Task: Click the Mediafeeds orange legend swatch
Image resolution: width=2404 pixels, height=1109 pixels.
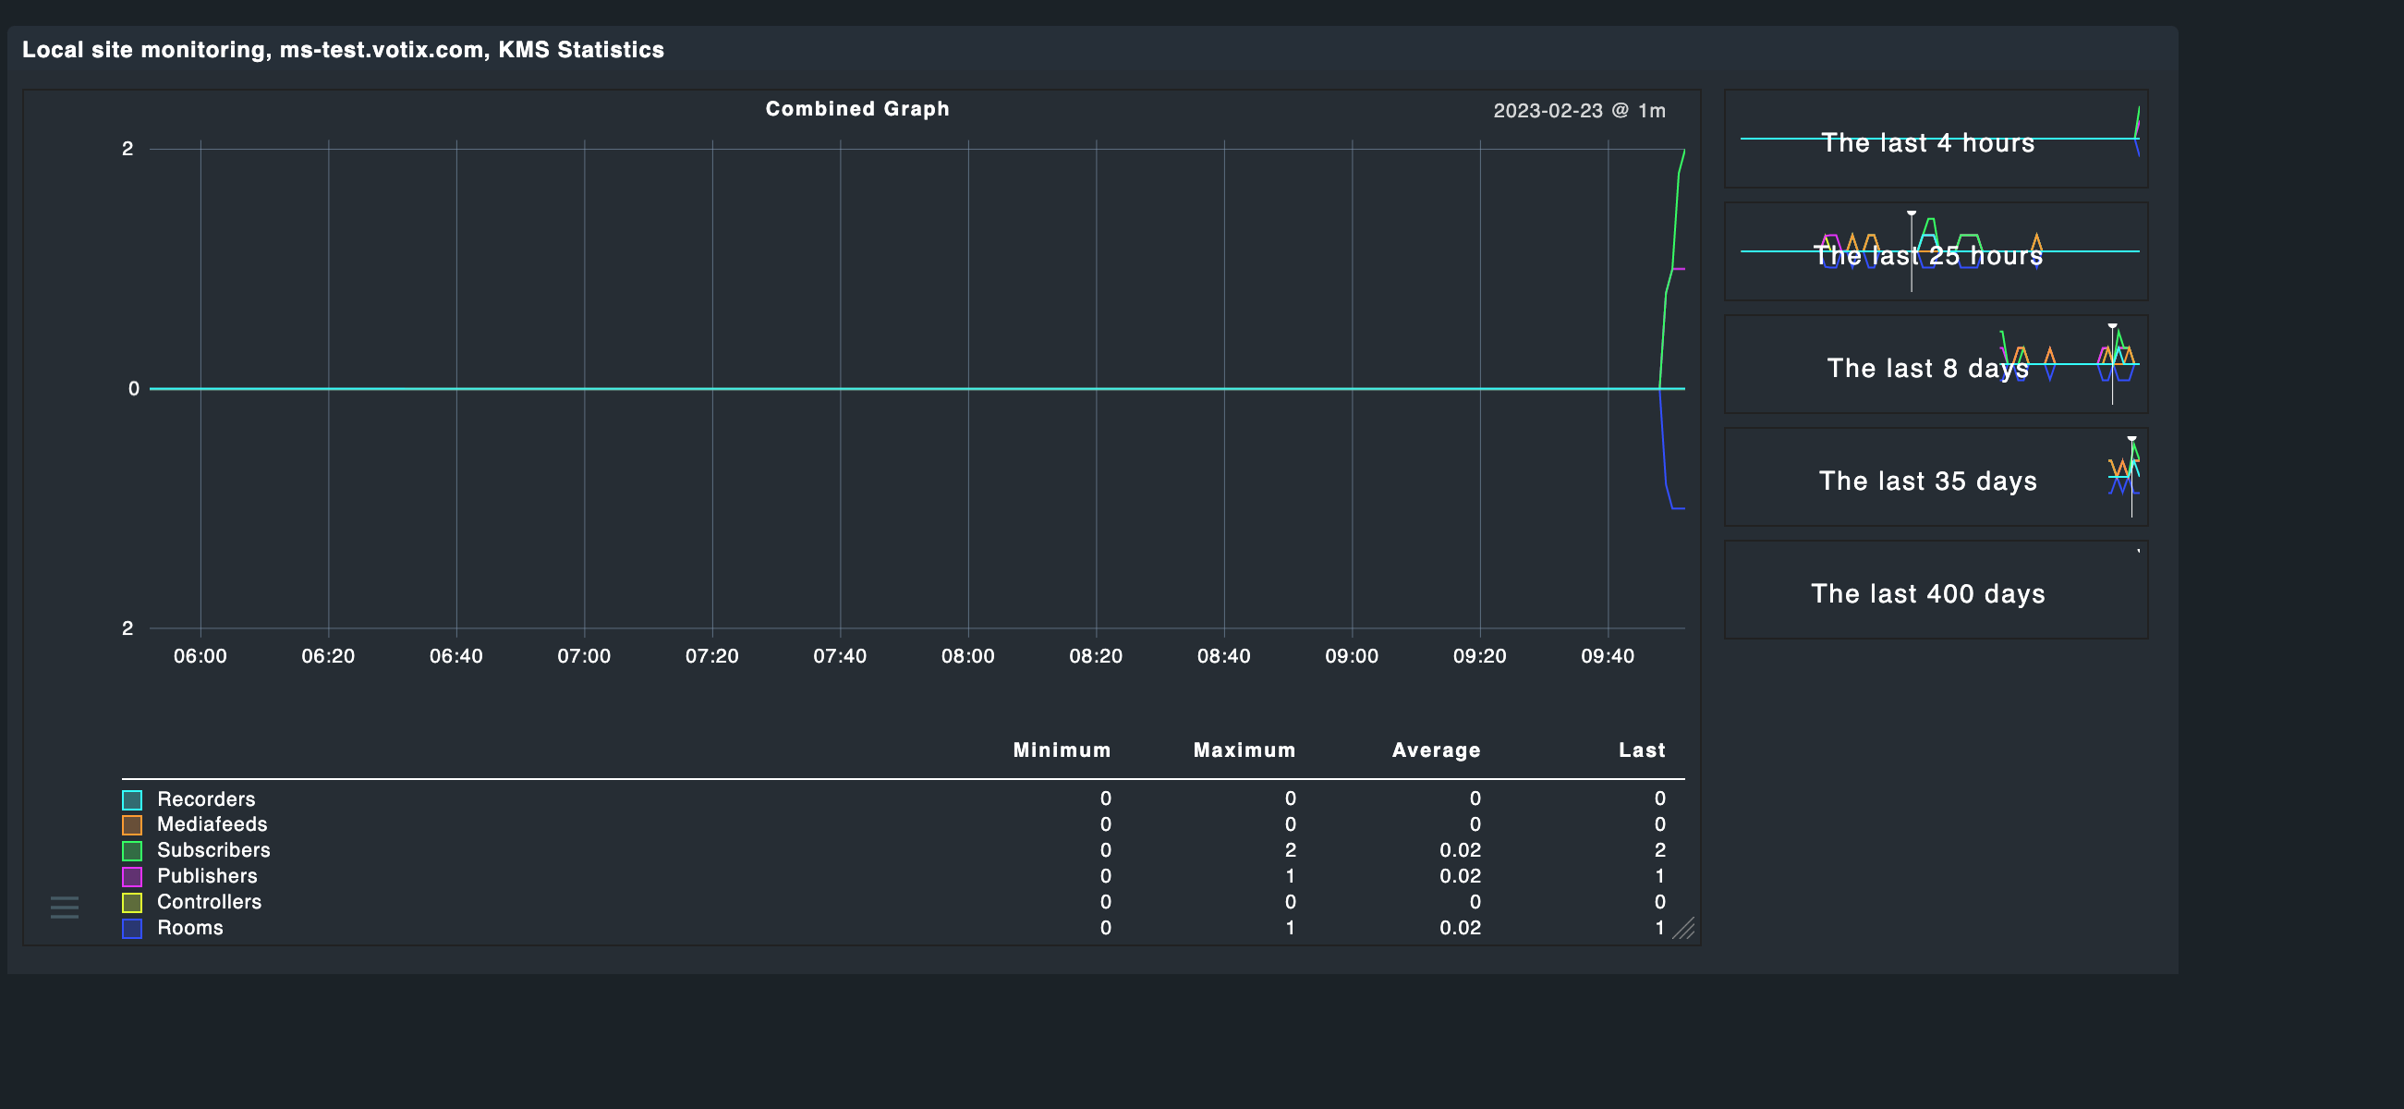Action: tap(132, 825)
